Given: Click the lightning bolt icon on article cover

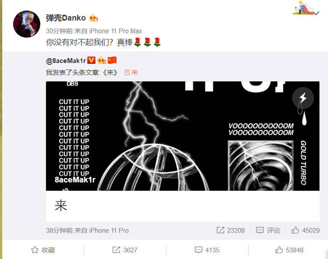Looking at the screenshot, I should coord(303,98).
